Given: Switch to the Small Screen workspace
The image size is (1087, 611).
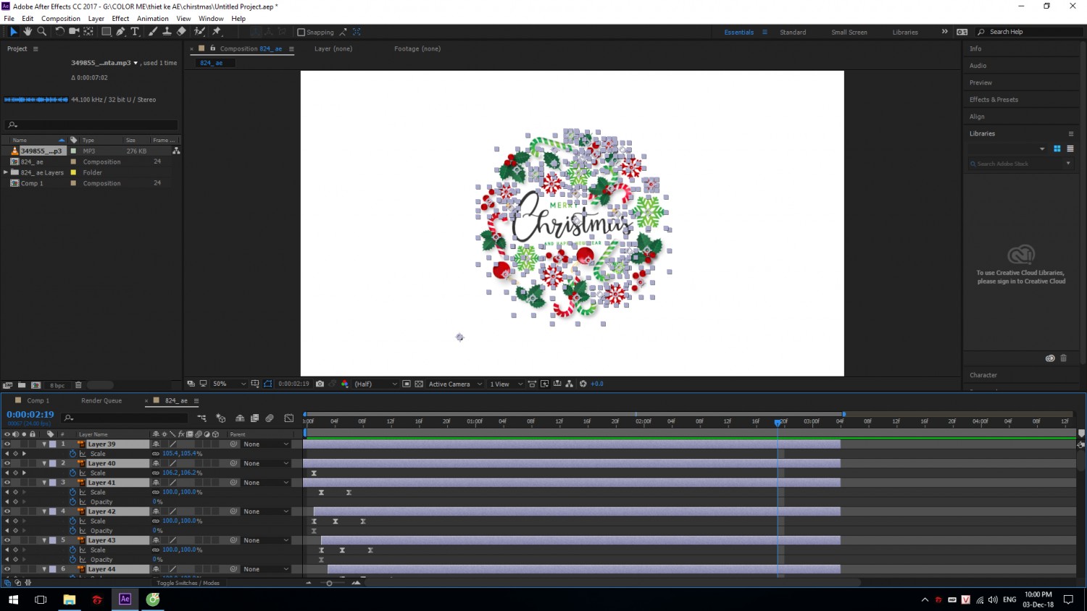Looking at the screenshot, I should (x=849, y=32).
